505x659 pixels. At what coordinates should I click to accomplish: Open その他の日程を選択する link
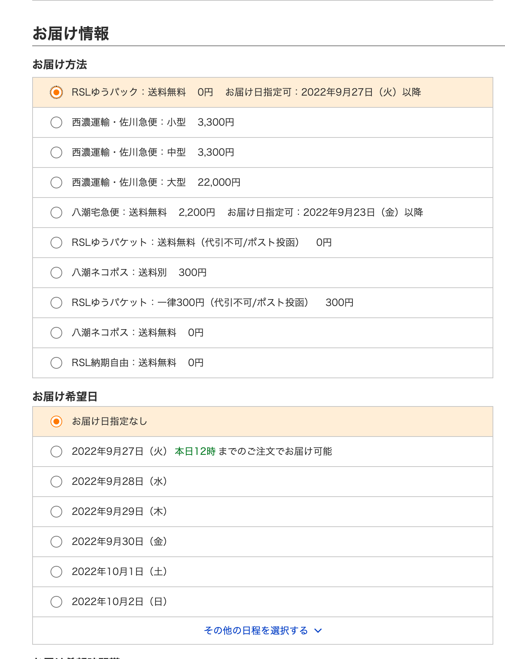coord(256,630)
